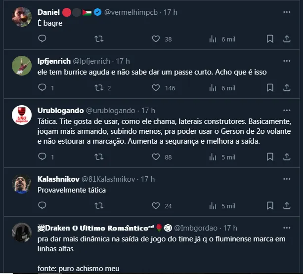This screenshot has width=303, height=274.
Task: Share Daniel's tweet
Action: [x=287, y=39]
